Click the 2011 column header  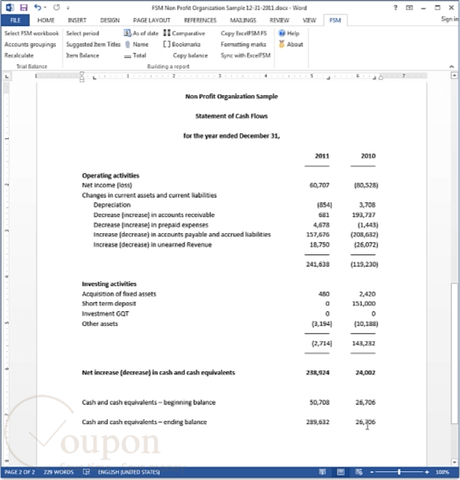pos(322,156)
